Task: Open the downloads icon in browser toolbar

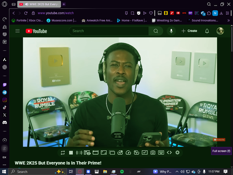Action: click(221, 13)
